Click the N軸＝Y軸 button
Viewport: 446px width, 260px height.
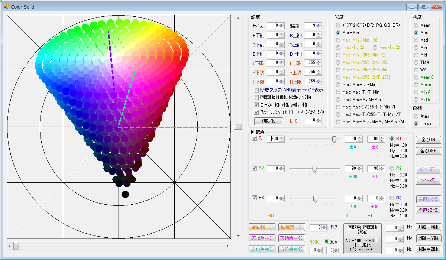click(429, 238)
